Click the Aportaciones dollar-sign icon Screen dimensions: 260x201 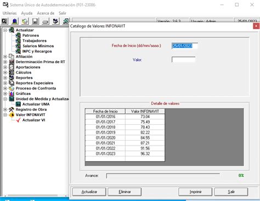pos(12,67)
